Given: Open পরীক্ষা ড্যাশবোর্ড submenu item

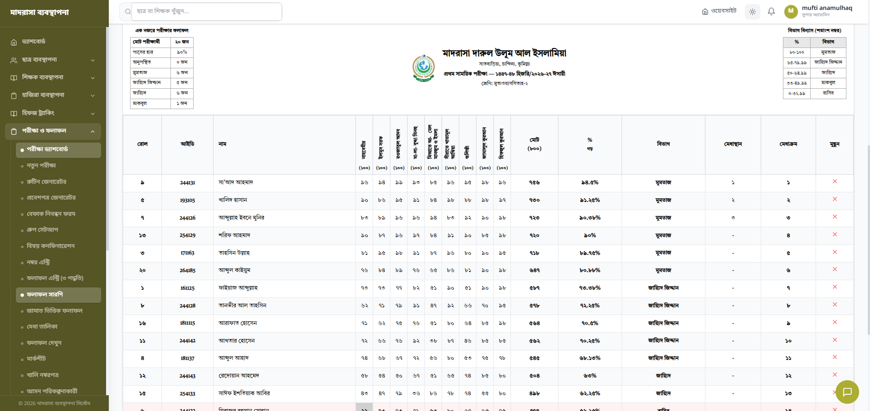Looking at the screenshot, I should pos(58,150).
